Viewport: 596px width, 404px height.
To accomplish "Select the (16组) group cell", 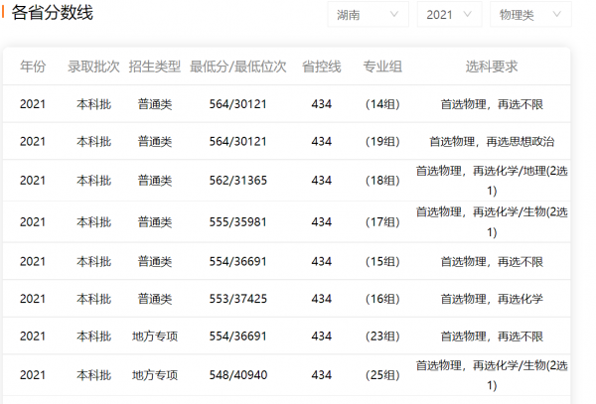I will 382,299.
